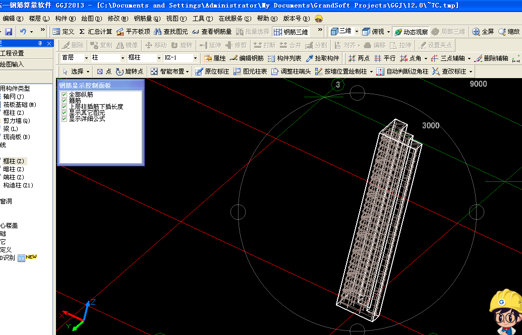Select 平行 parallel axis tool
522x335 pixels.
coord(384,58)
